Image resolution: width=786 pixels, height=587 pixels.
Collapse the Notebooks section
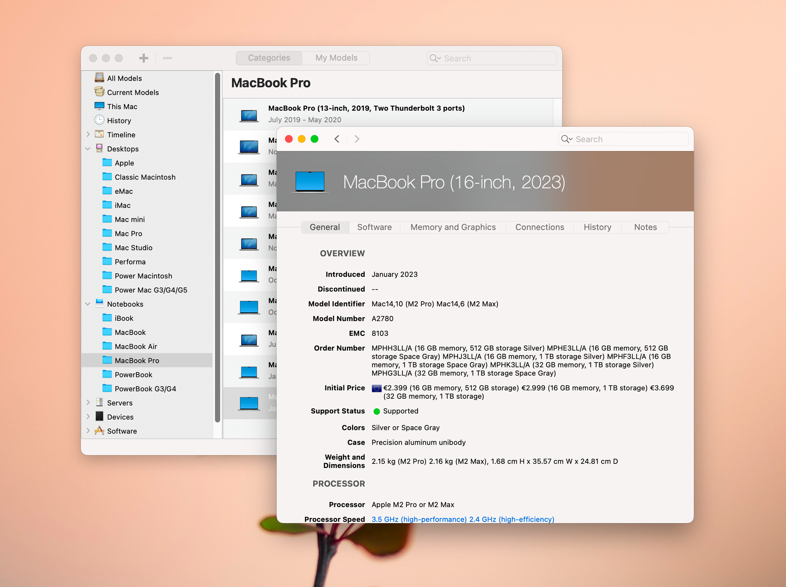coord(88,304)
